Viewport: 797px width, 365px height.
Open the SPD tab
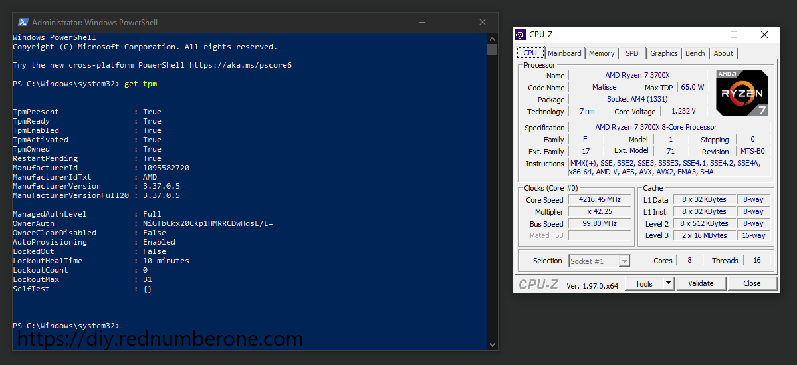tap(631, 53)
